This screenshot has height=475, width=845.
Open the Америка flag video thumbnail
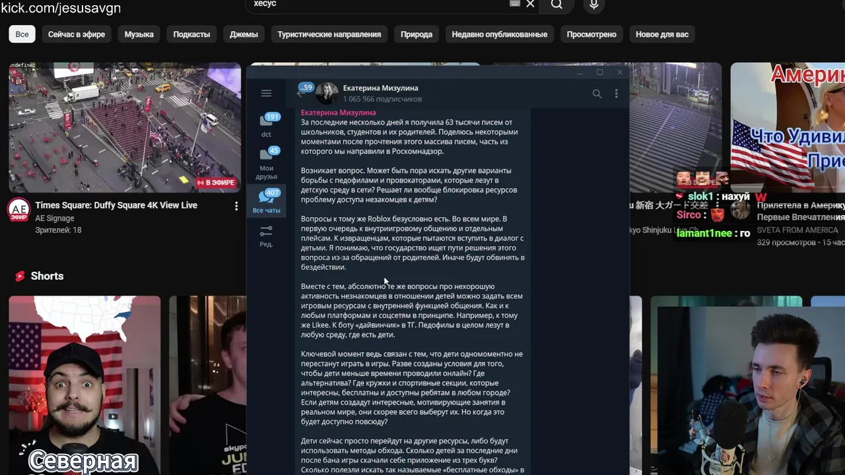tap(788, 127)
